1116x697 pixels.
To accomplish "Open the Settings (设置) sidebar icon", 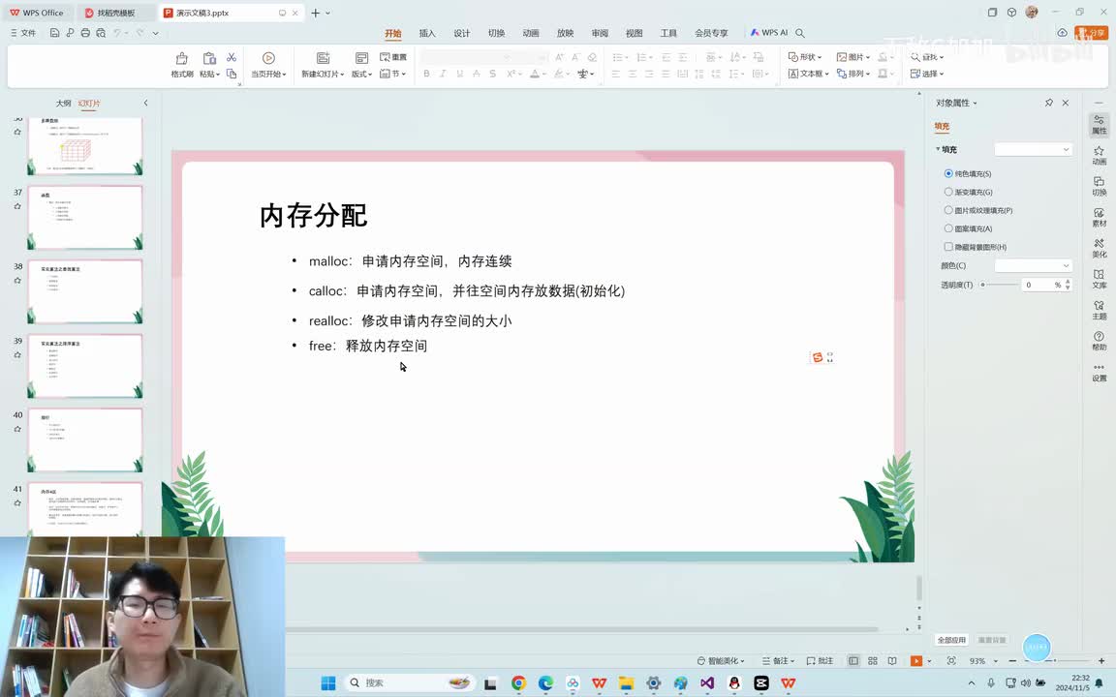I will (1099, 372).
